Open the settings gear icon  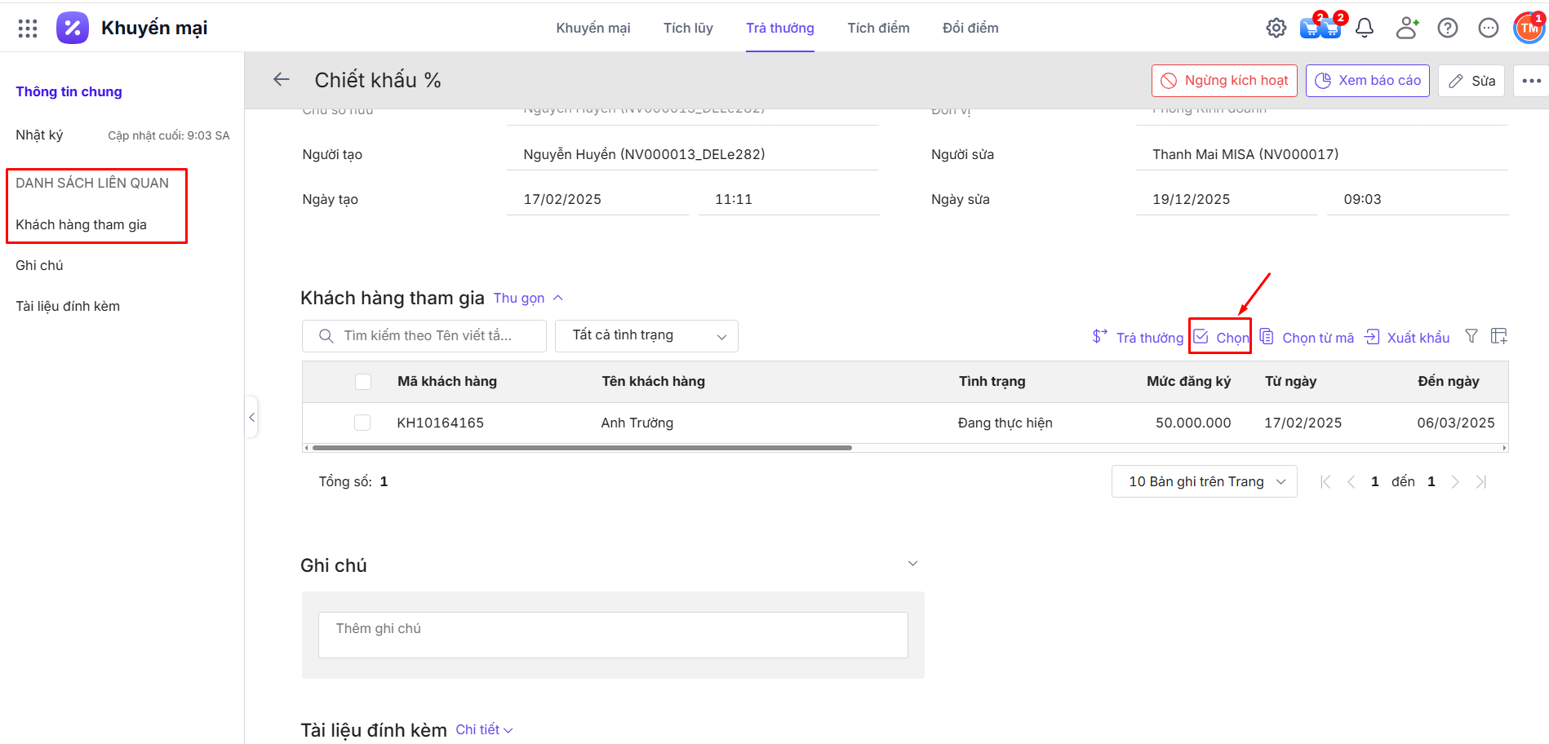point(1276,29)
